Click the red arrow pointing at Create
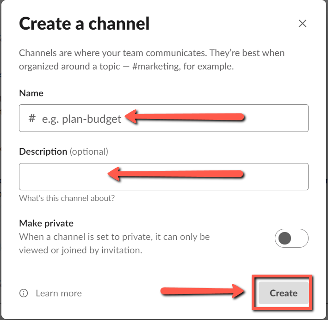 203,292
